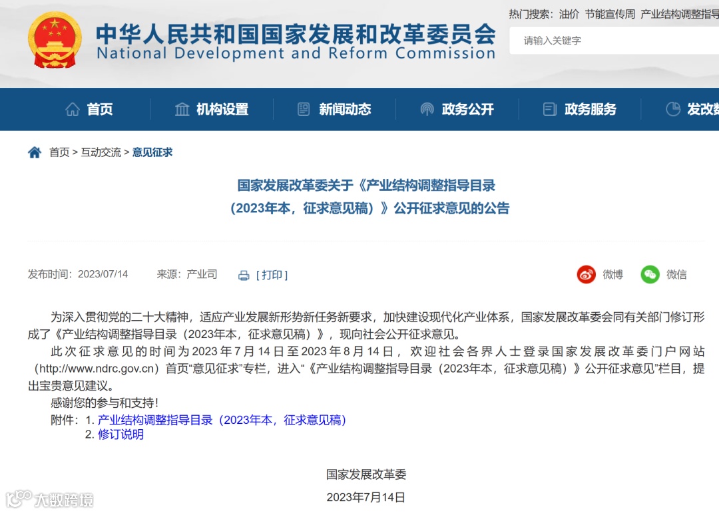
Task: Click the source text 来源: 产业司
Action: [187, 274]
